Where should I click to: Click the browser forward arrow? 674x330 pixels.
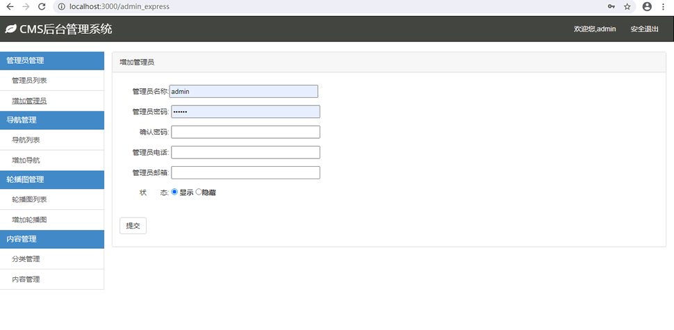(26, 6)
